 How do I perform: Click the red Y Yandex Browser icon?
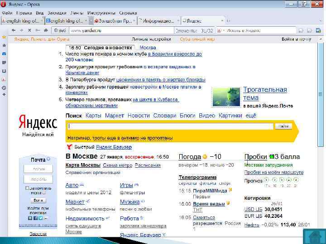(69, 147)
